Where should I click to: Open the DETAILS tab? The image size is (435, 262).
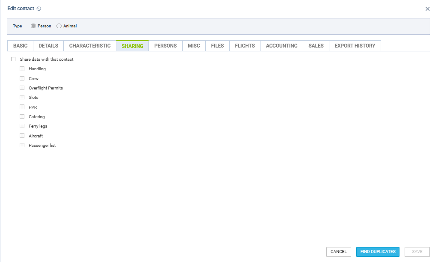coord(48,46)
